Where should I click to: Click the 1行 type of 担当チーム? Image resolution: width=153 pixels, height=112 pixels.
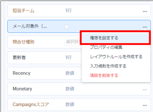(x=68, y=11)
